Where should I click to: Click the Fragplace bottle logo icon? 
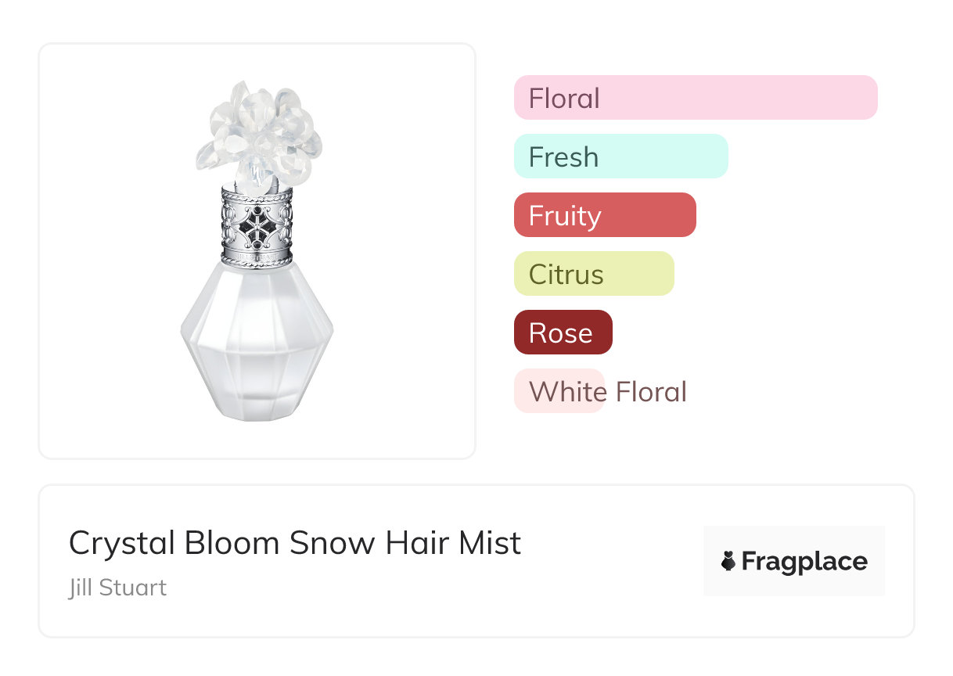click(x=728, y=561)
